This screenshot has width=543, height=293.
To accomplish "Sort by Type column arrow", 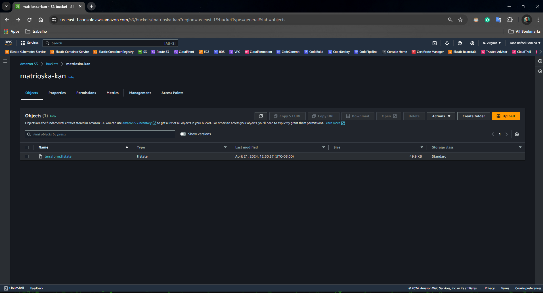I will pyautogui.click(x=225, y=147).
